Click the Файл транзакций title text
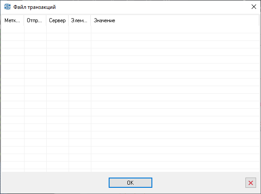 34,7
